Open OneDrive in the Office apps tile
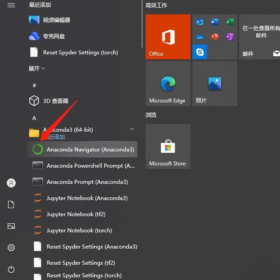The width and height of the screenshot is (280, 280). click(200, 37)
